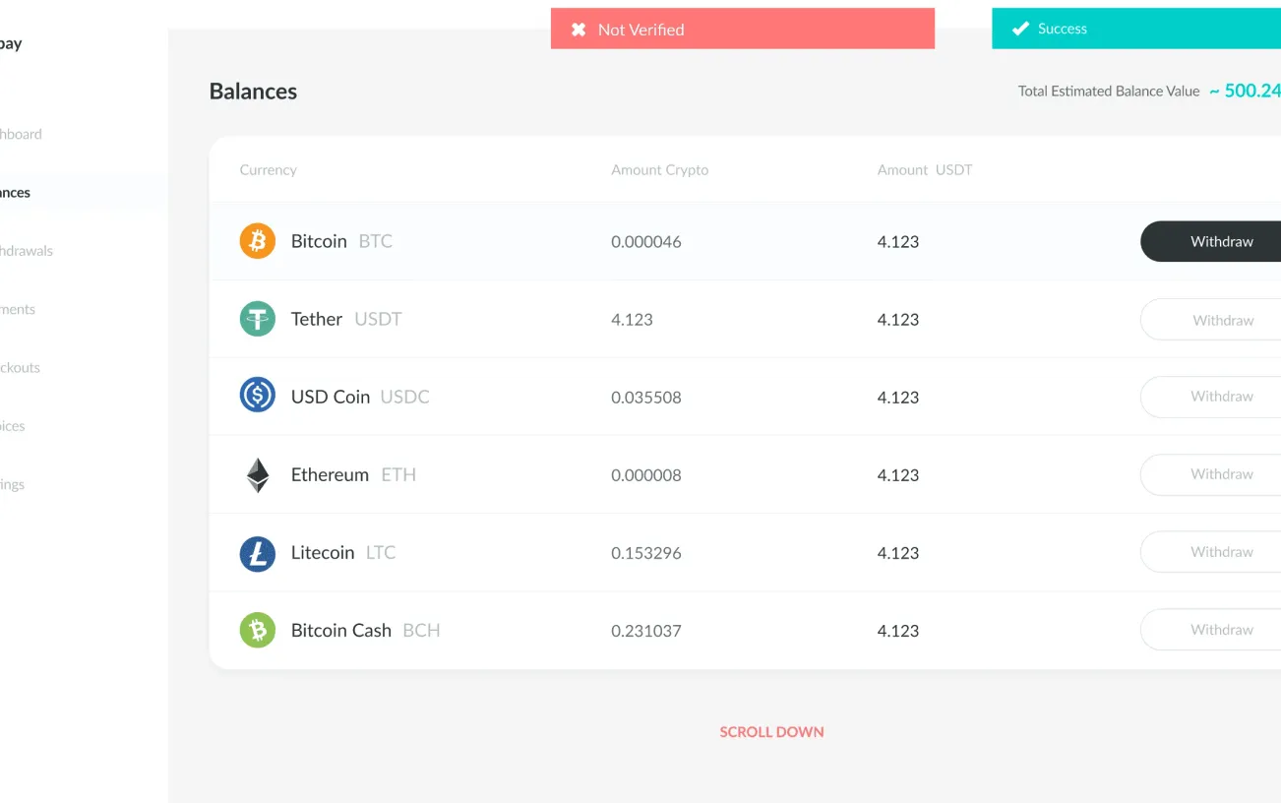Click the USDT value in the Bitcoin row
Viewport: 1281px width, 803px height.
pyautogui.click(x=898, y=242)
